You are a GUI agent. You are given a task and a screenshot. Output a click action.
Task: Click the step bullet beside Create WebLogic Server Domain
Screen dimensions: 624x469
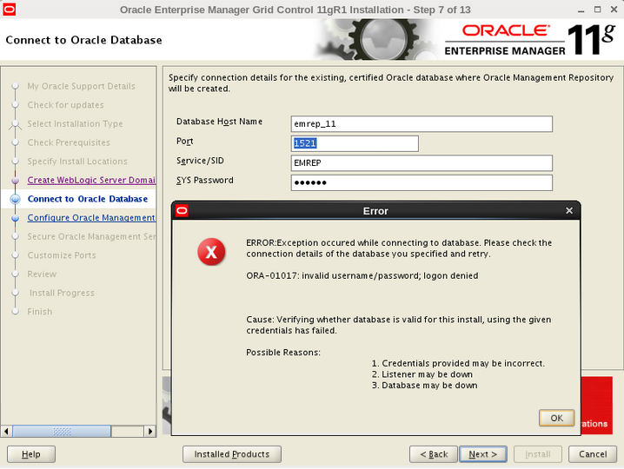click(x=15, y=180)
